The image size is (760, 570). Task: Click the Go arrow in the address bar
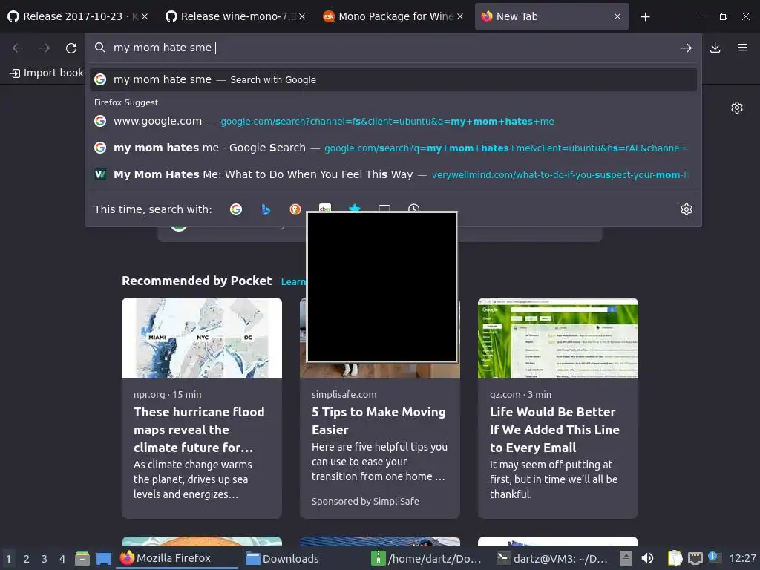(687, 47)
